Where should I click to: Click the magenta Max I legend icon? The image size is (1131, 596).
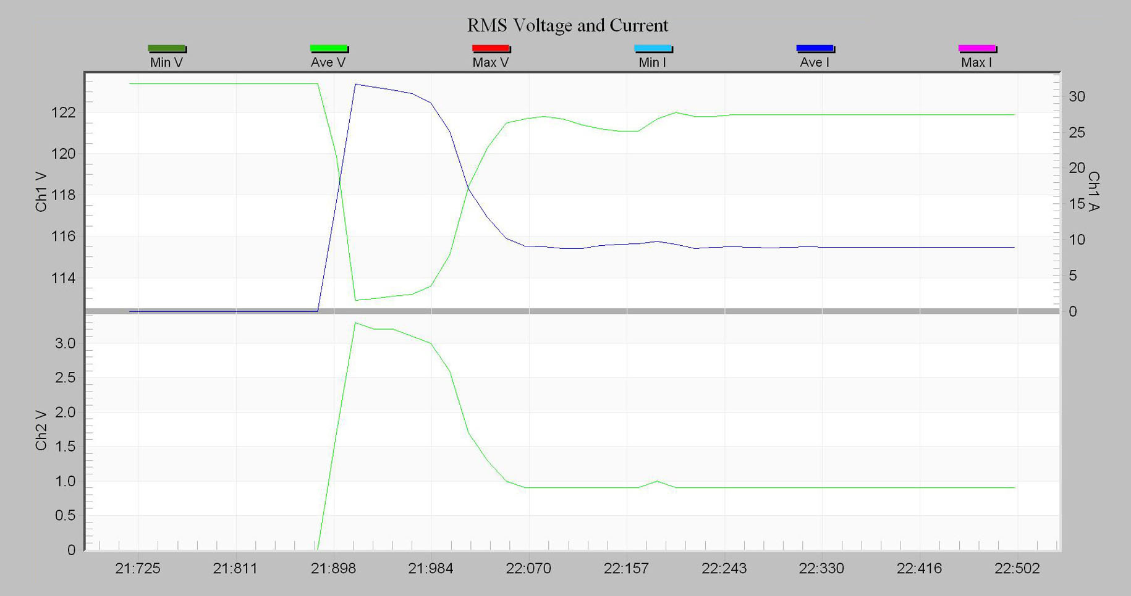[x=978, y=48]
